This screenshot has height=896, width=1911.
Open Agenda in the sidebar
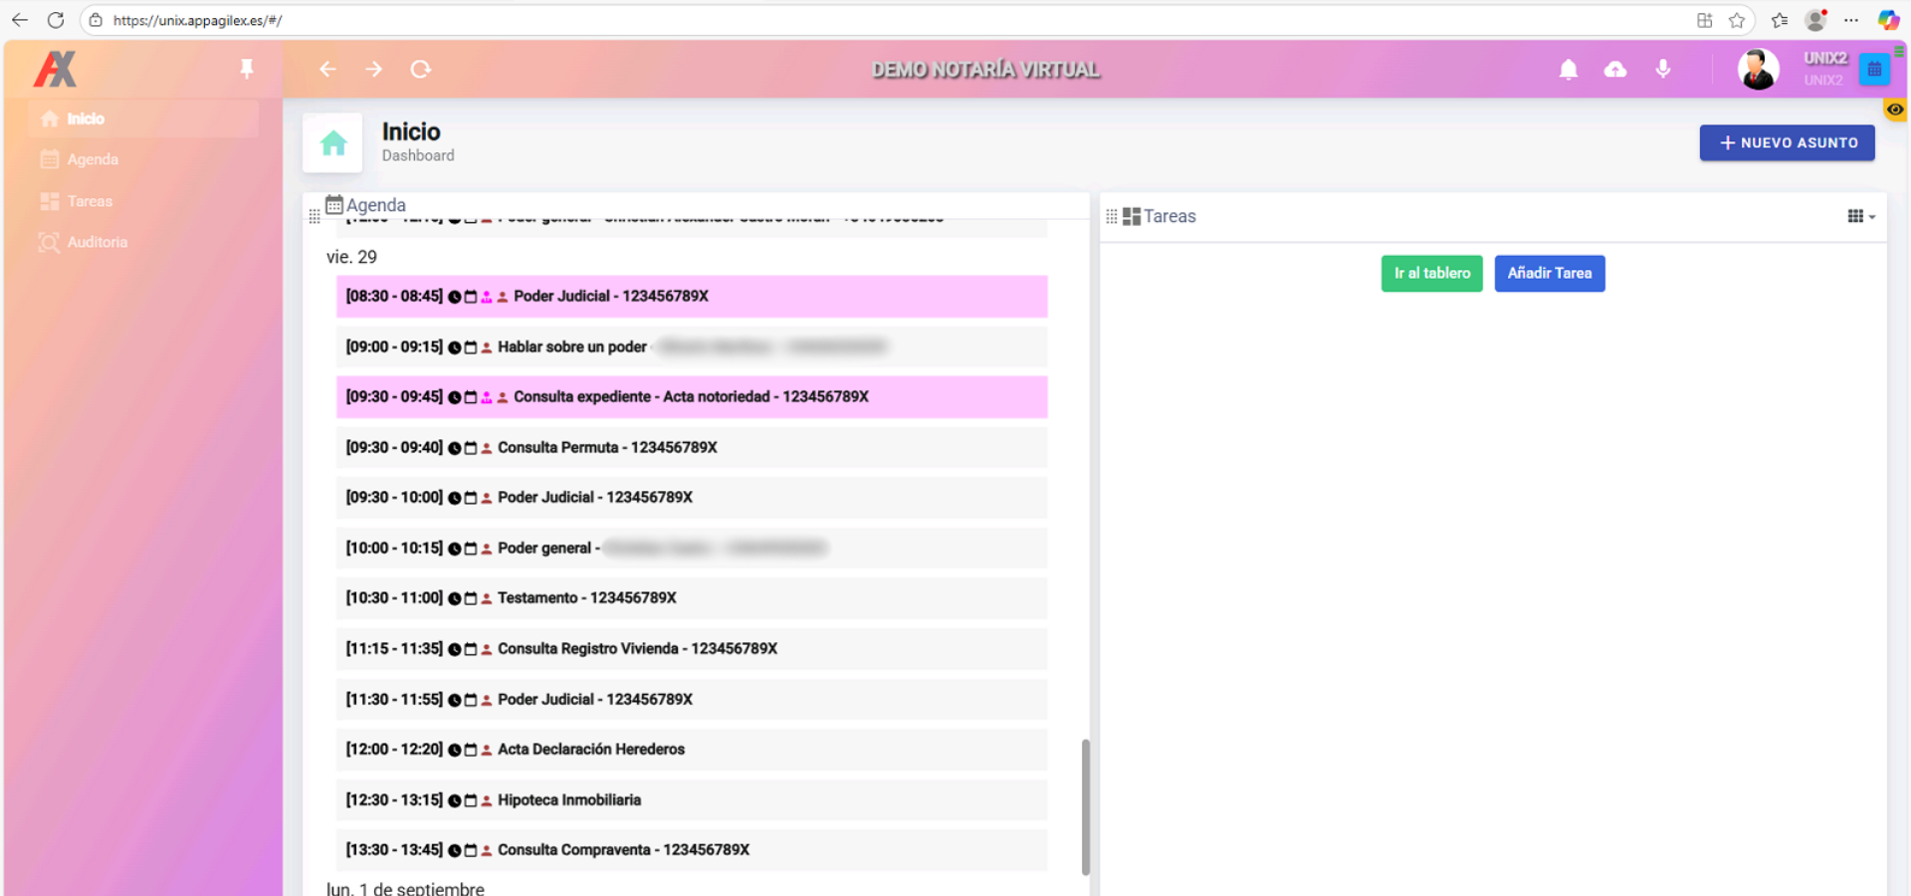(92, 159)
